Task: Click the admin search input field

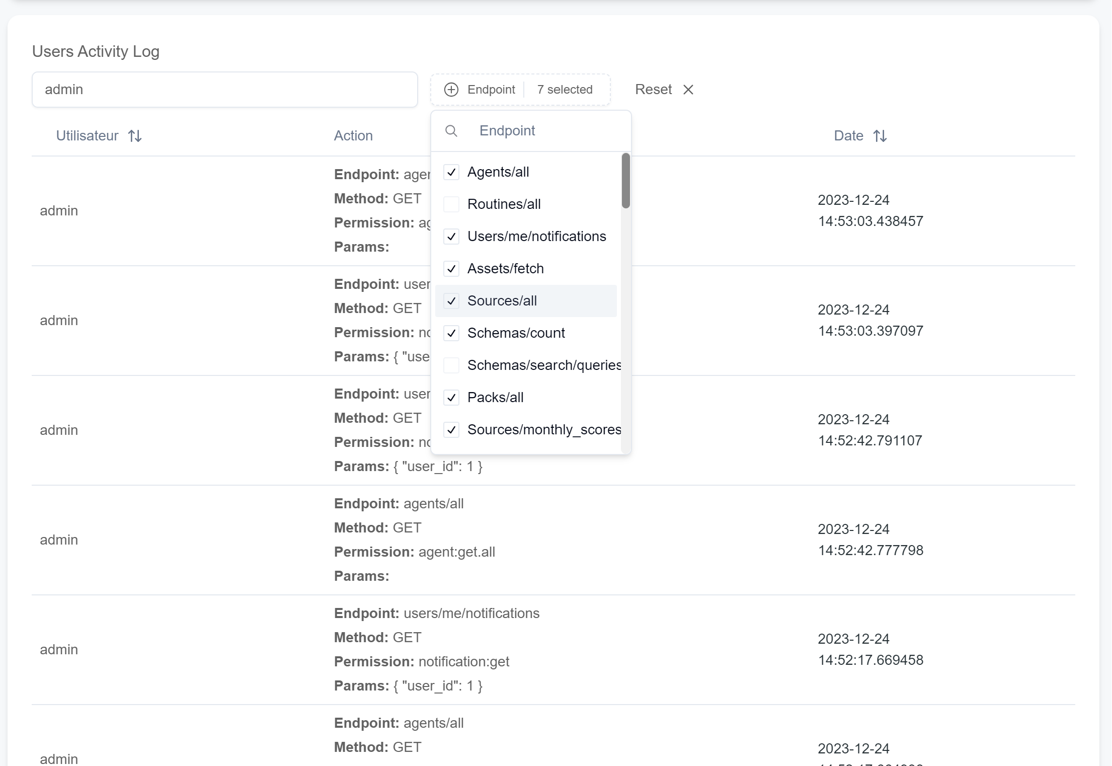Action: click(225, 89)
